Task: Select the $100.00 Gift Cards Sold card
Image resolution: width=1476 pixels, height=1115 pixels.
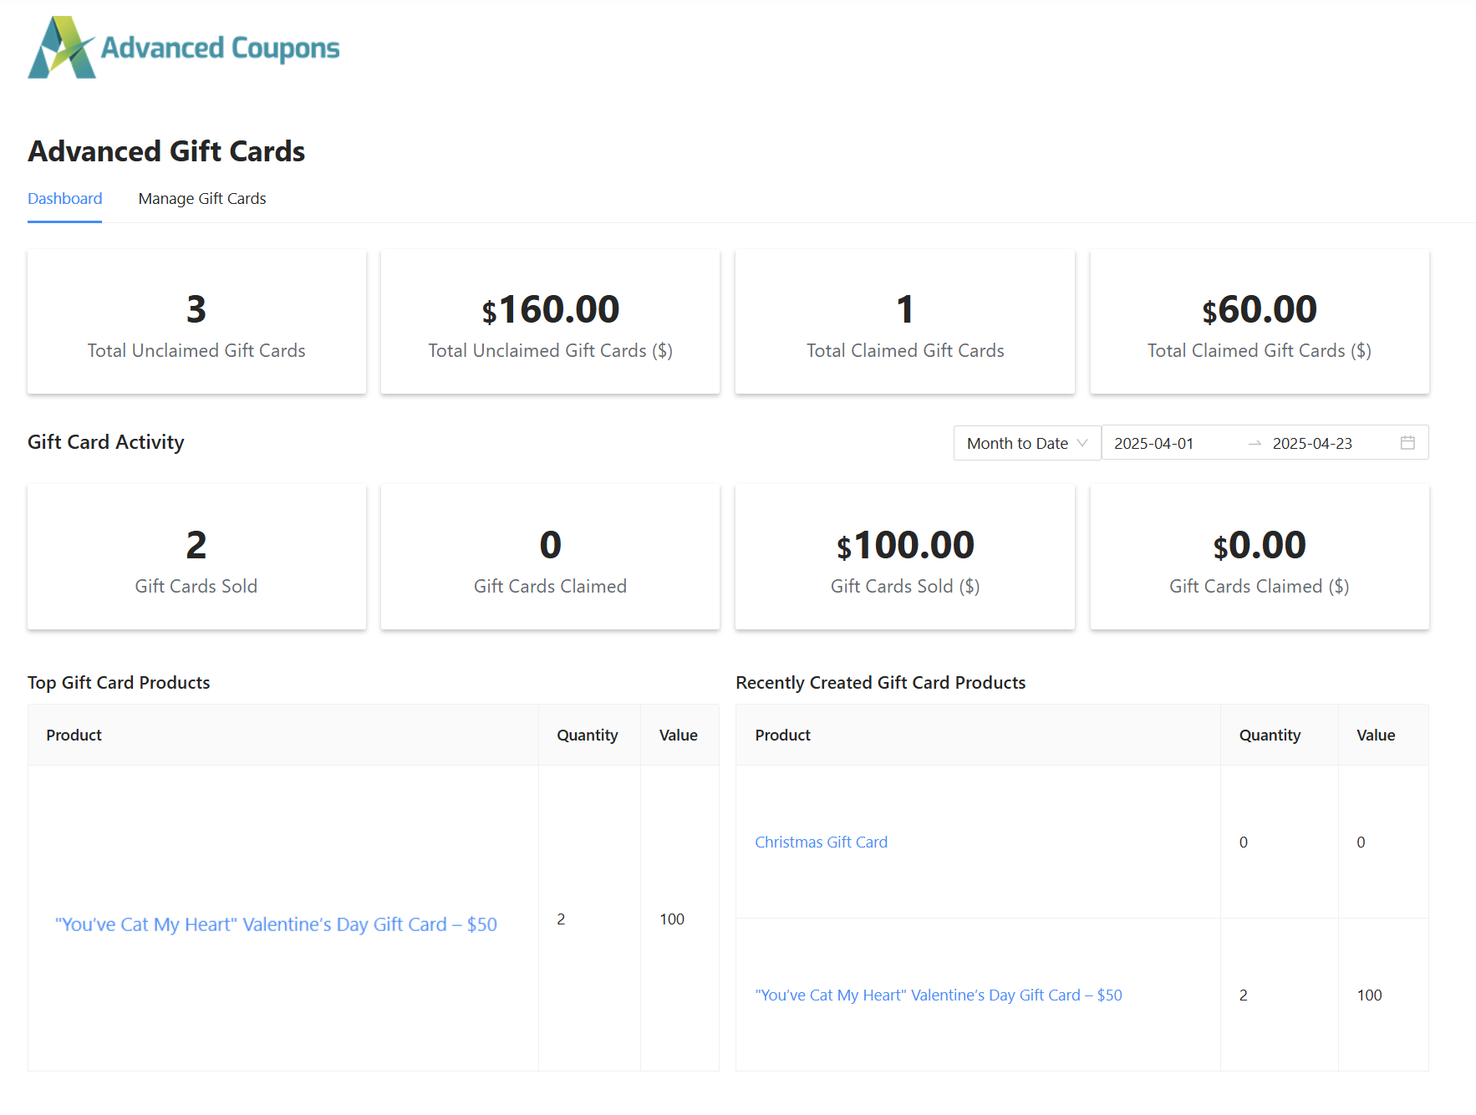Action: (905, 557)
